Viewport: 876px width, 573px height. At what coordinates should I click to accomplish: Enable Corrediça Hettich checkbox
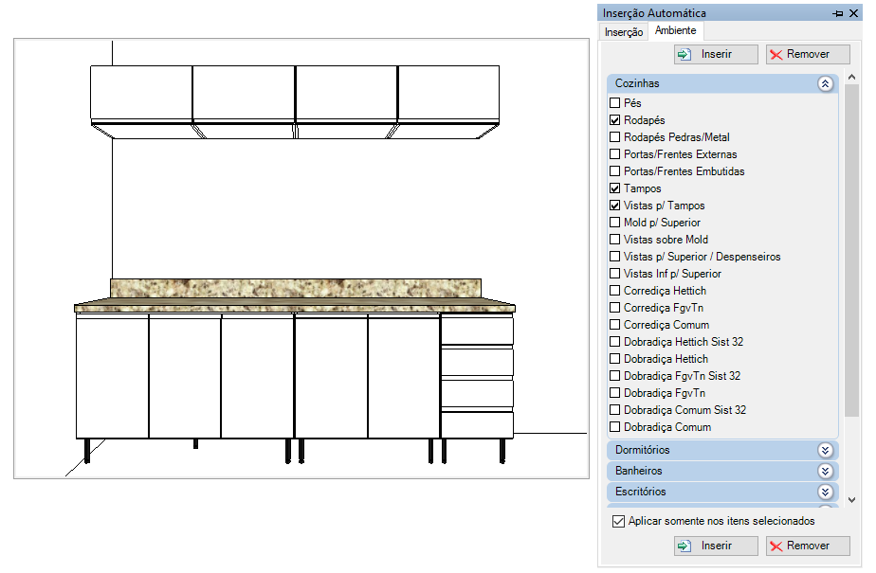[615, 290]
